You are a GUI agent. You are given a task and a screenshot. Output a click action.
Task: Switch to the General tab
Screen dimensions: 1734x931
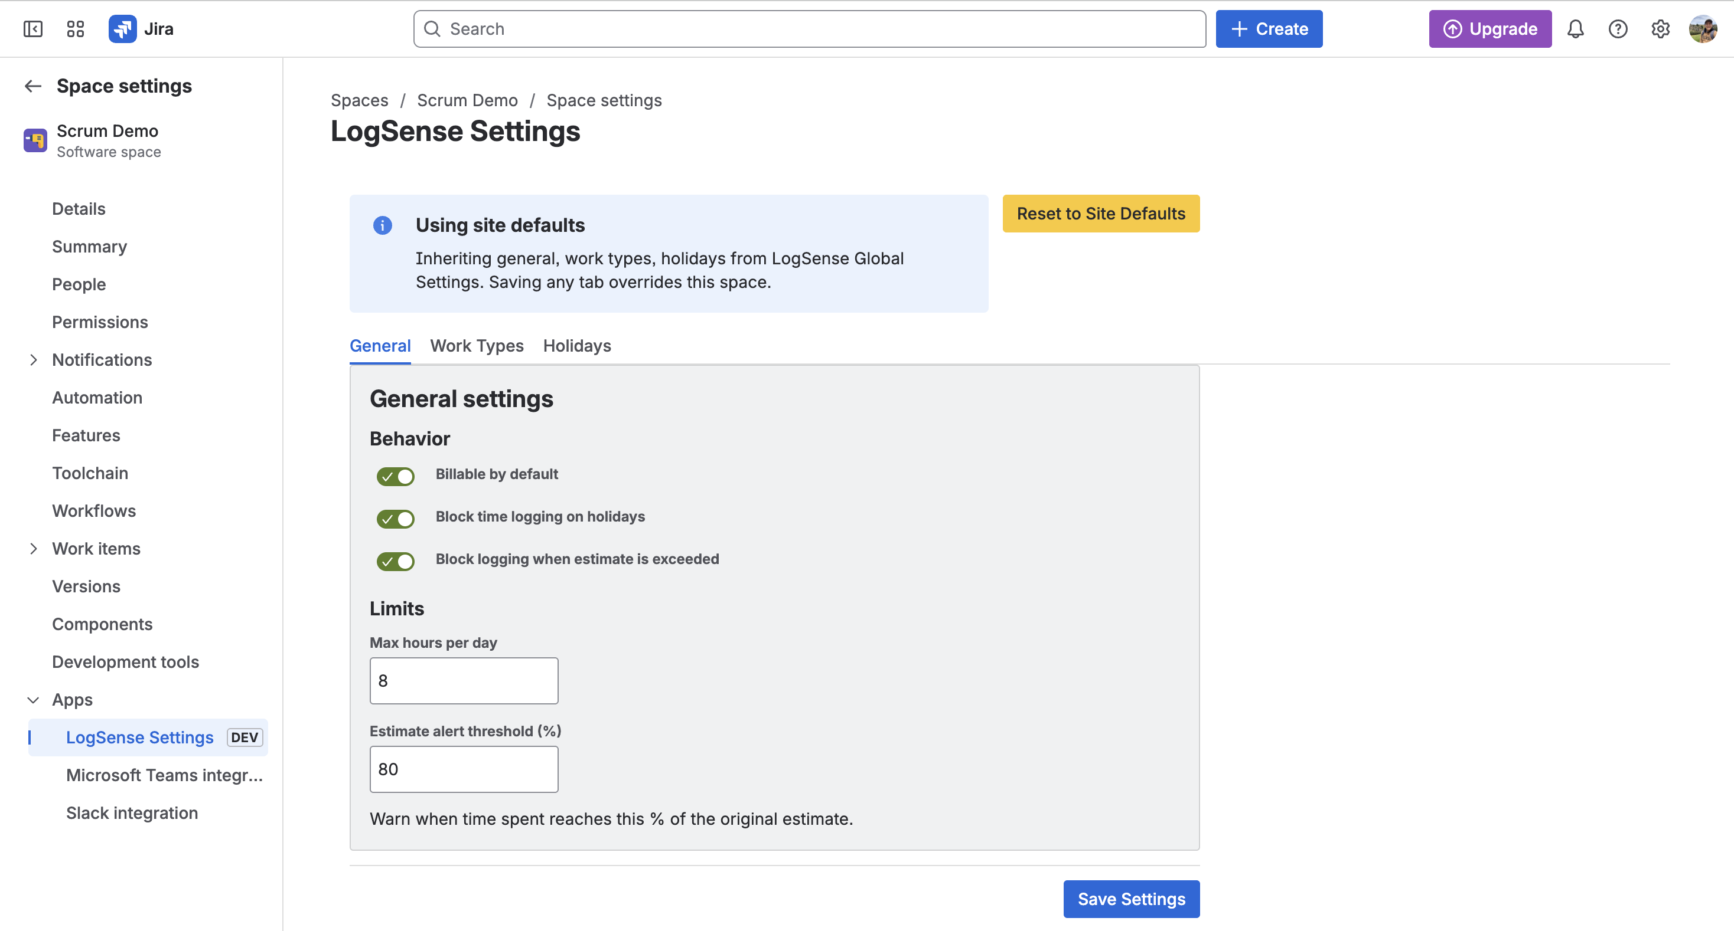[380, 346]
